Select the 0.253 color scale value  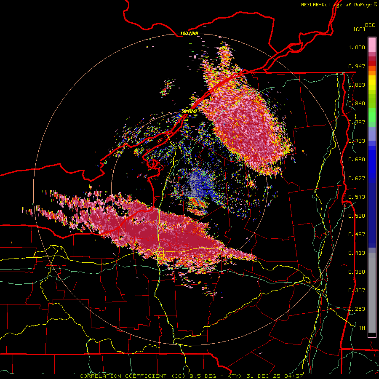coord(357,309)
